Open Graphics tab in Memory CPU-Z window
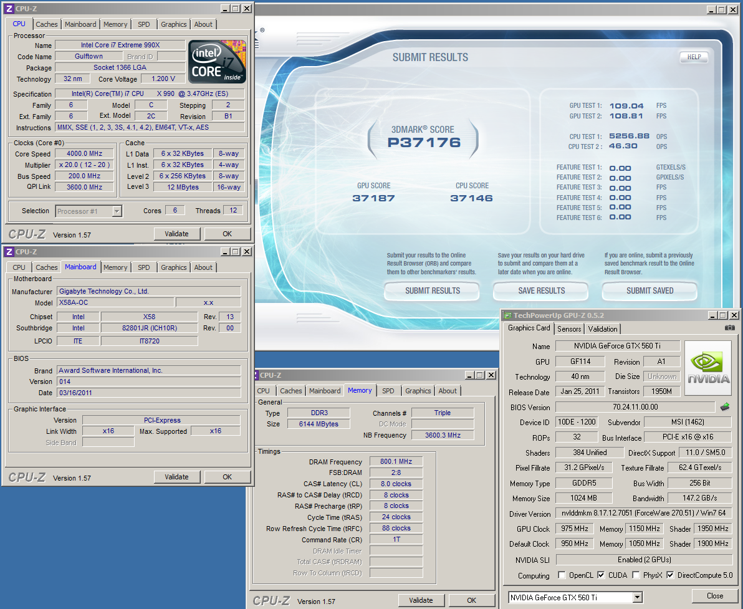This screenshot has width=743, height=609. (418, 391)
